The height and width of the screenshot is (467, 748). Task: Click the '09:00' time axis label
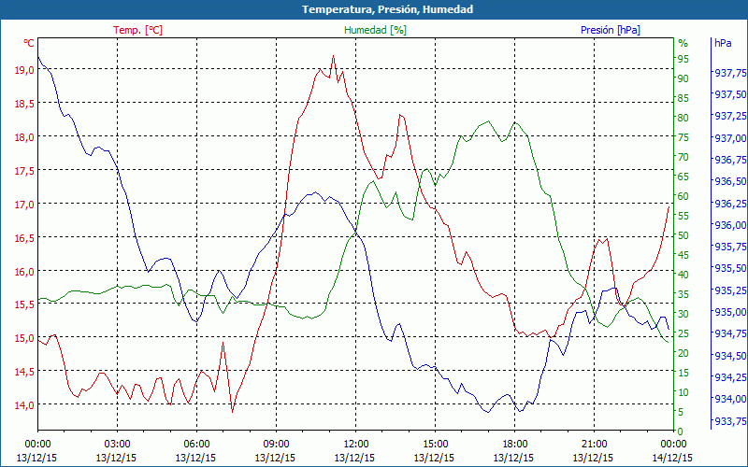click(x=276, y=445)
